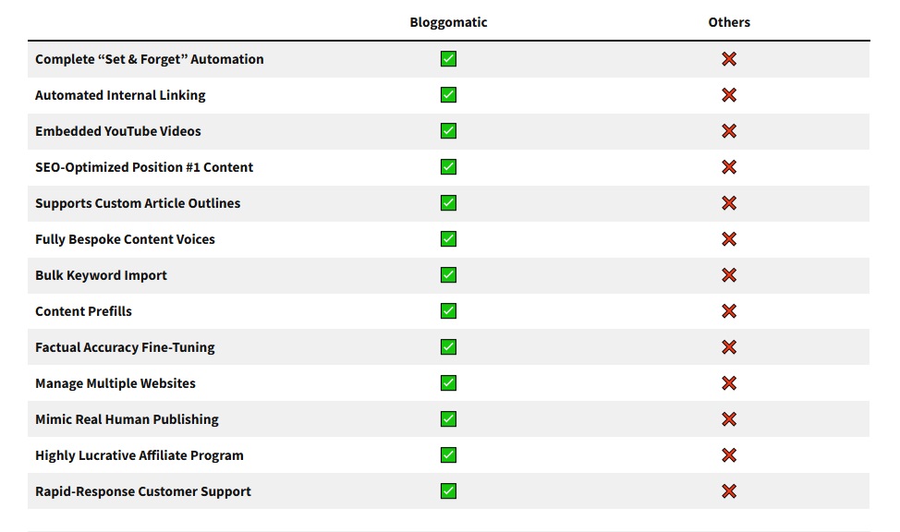Click the Content Prefills feature label
This screenshot has height=532, width=900.
click(x=83, y=311)
